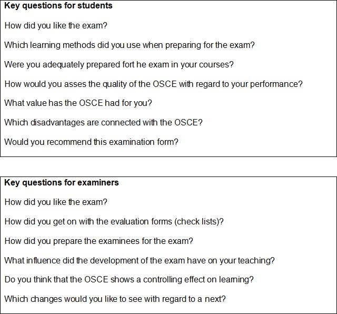Select the "Which changes would you like" line
This screenshot has height=314, width=337.
115,299
